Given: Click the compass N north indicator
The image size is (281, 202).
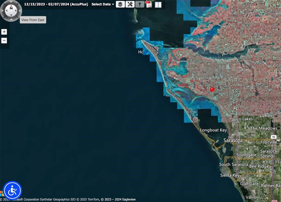Looking at the screenshot, I should pos(11,8).
